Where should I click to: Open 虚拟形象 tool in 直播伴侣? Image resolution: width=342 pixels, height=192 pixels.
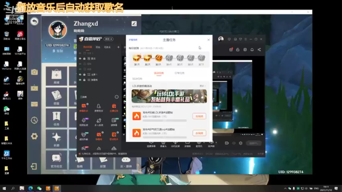pyautogui.click(x=84, y=136)
